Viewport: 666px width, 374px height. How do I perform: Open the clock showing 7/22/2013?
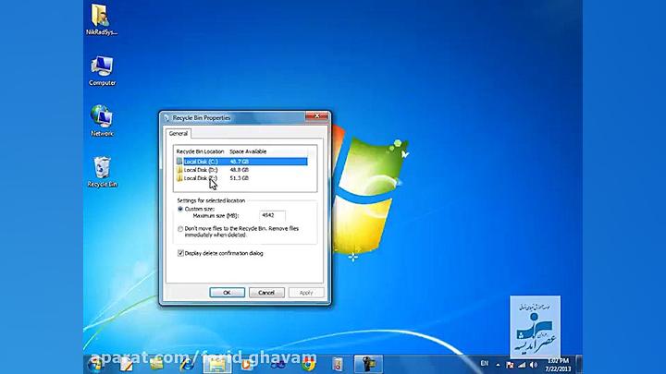(x=558, y=365)
